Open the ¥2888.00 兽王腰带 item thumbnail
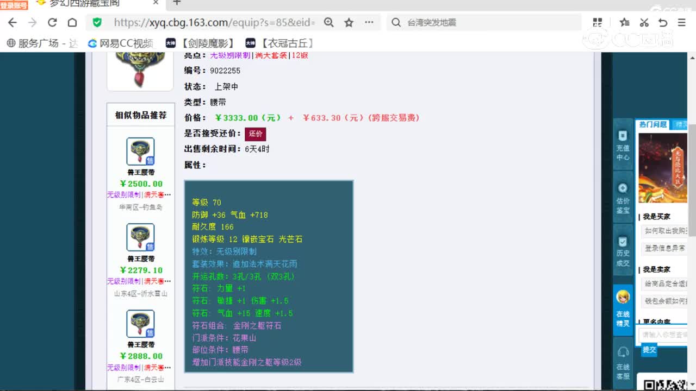This screenshot has height=391, width=696. 141,324
